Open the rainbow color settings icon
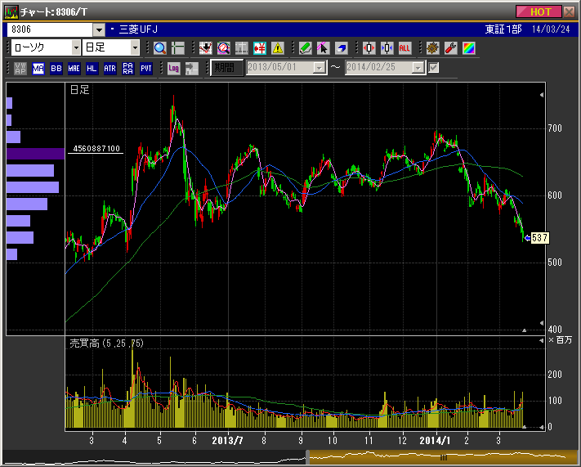This screenshot has width=581, height=467. [468, 48]
